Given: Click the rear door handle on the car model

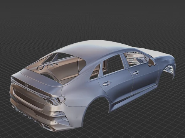Looking at the screenshot, I should (107, 83).
